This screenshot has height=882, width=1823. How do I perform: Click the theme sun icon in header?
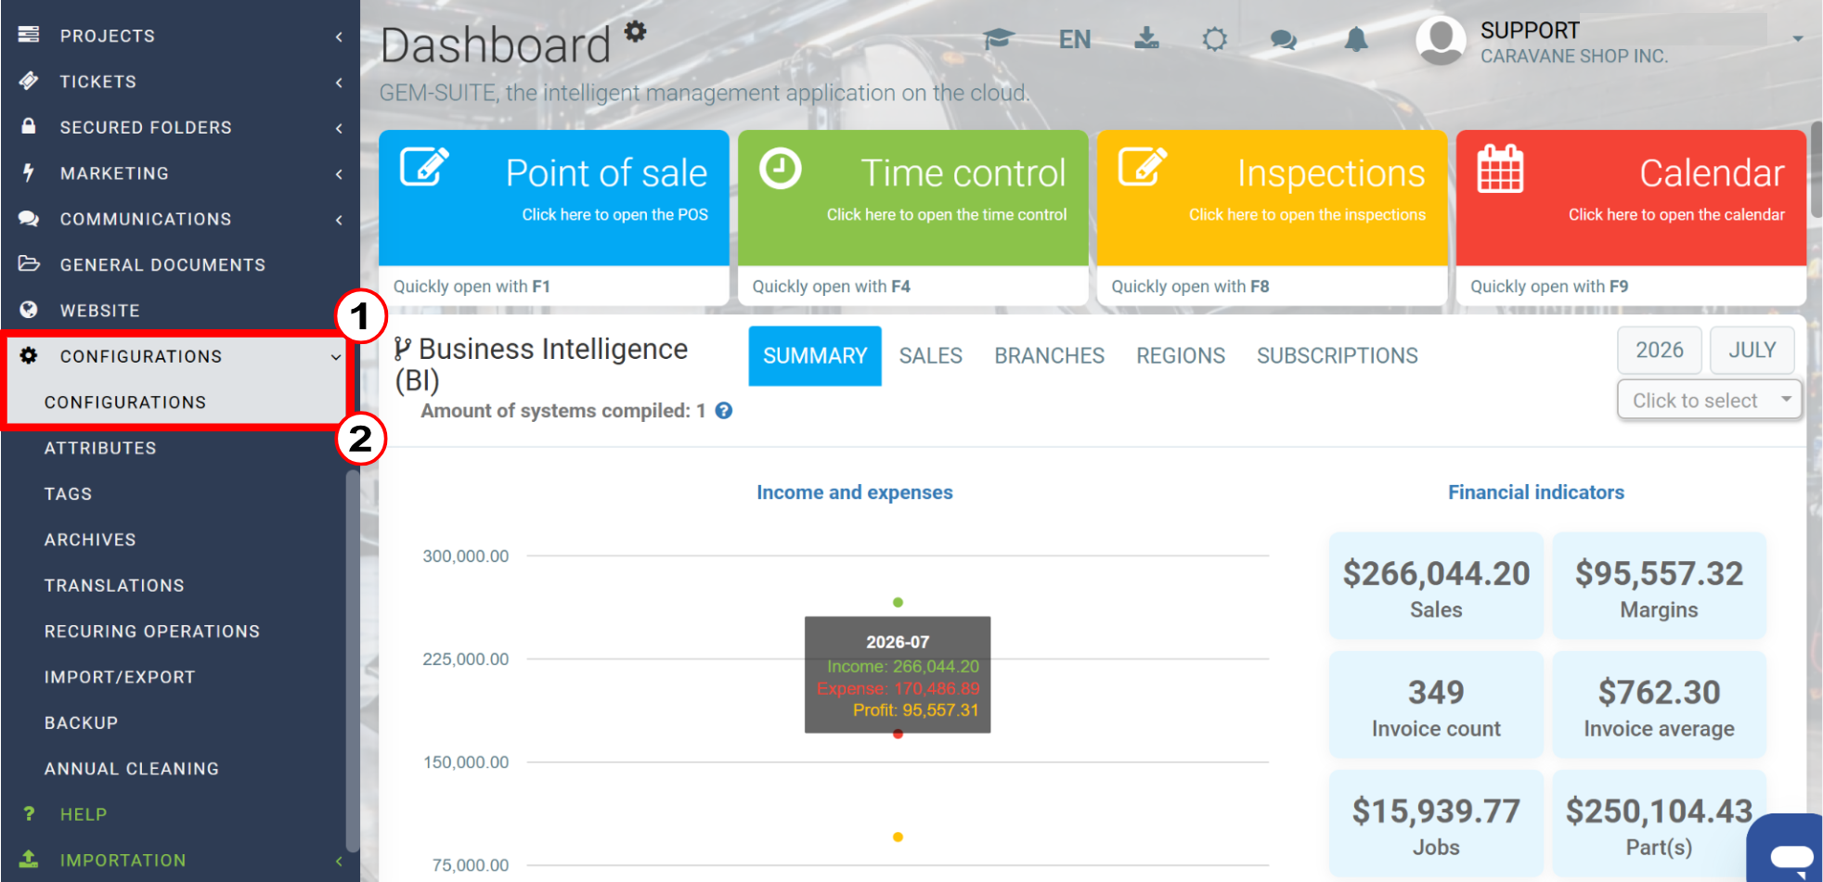(x=1215, y=39)
